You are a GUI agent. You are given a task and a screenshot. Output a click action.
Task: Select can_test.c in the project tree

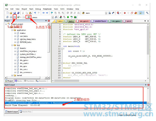tap(24, 36)
